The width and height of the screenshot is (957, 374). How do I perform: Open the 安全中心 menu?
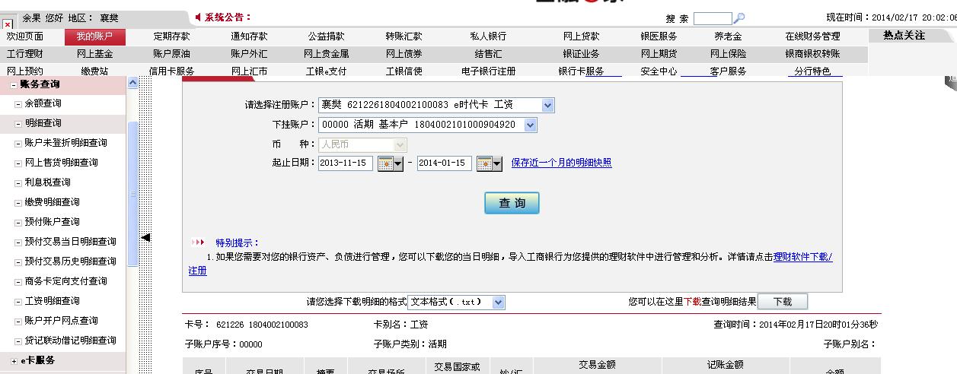[x=659, y=71]
